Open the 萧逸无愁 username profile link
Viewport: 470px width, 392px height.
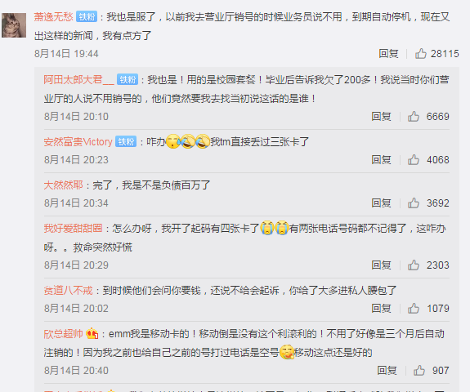(54, 17)
